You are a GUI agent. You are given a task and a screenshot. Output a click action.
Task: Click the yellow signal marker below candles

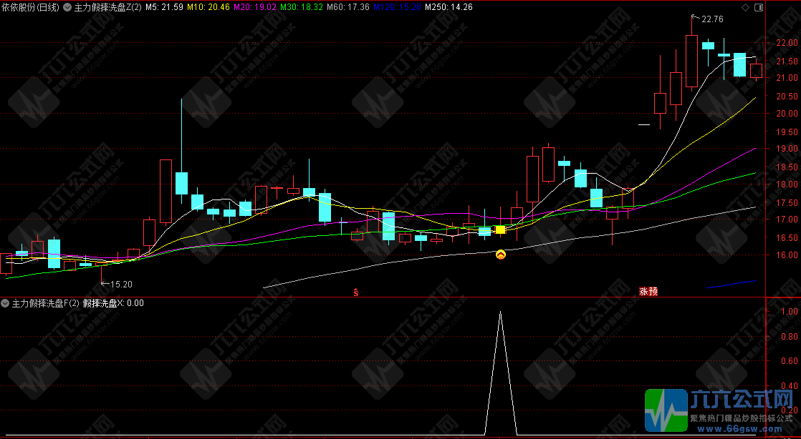pos(500,253)
